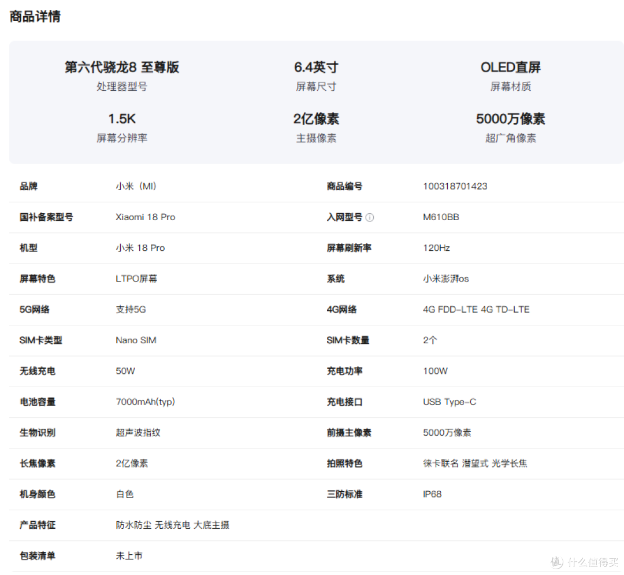Click the 充电接口 label
This screenshot has width=624, height=575.
(x=344, y=402)
